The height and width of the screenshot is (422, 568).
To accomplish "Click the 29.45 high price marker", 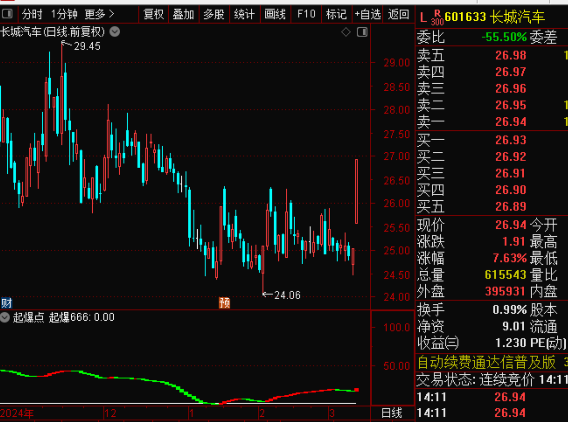I will pos(87,46).
